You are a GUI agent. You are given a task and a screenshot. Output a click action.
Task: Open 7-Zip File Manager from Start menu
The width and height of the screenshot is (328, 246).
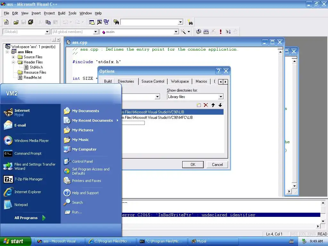click(23, 179)
